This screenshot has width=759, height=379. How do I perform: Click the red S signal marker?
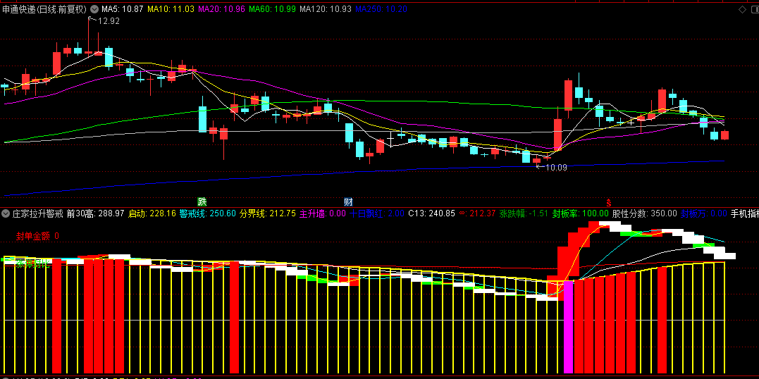tap(609, 201)
